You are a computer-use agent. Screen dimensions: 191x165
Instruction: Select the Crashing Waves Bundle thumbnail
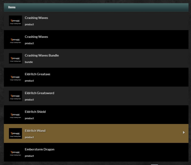coord(16,58)
